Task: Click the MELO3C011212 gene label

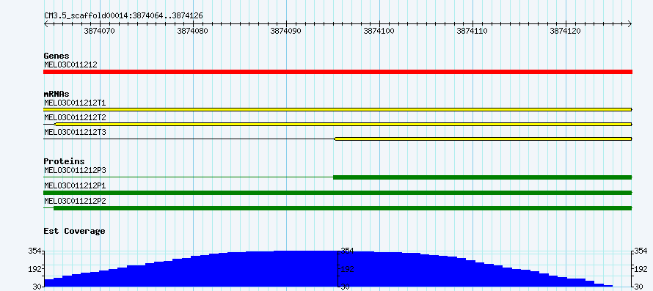Action: pos(70,65)
